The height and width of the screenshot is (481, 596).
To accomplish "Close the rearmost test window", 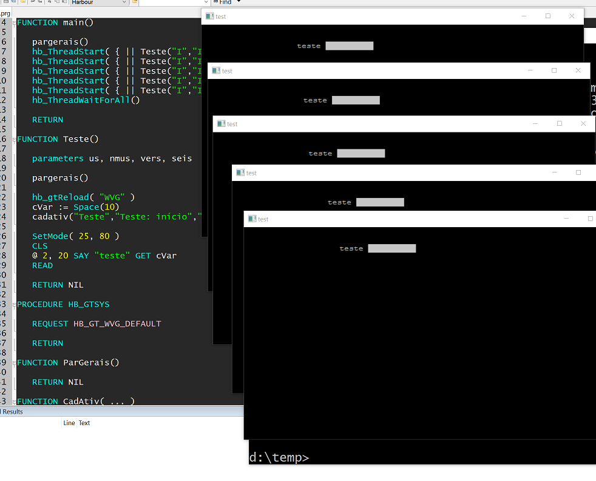I will [572, 16].
